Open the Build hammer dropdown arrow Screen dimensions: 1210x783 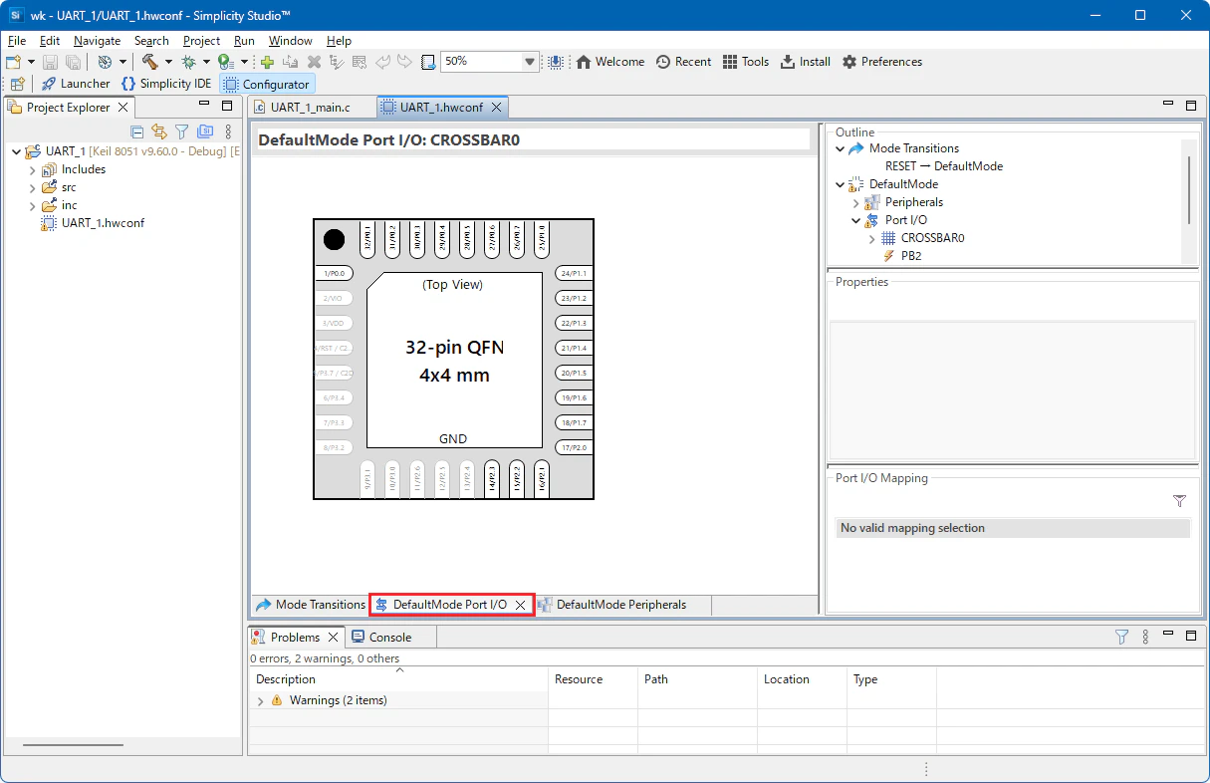tap(167, 62)
